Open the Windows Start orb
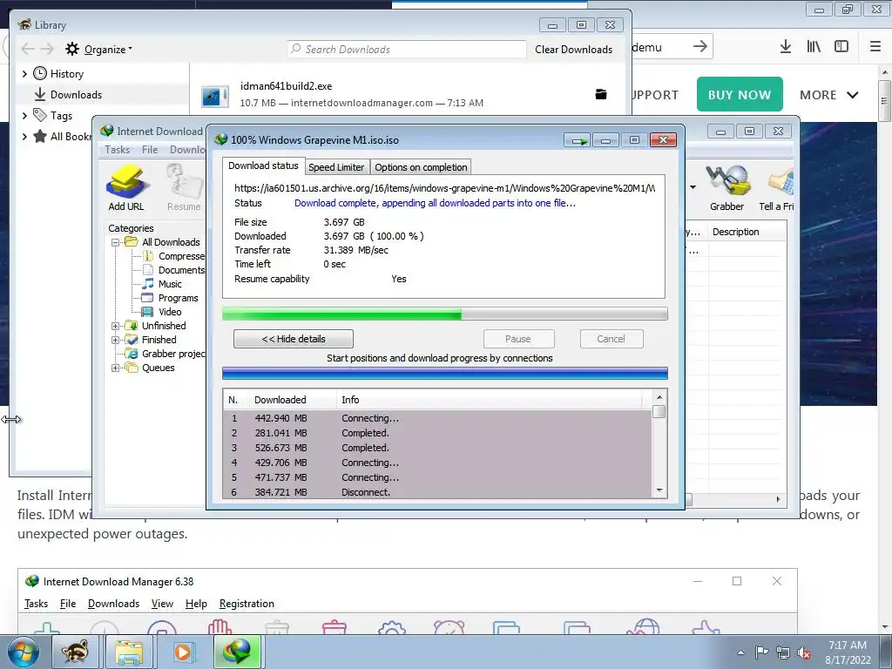This screenshot has height=669, width=892. tap(24, 652)
